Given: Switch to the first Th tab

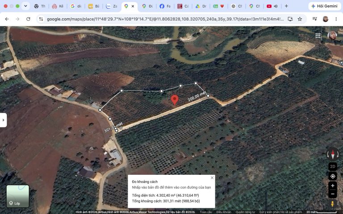Looking at the screenshot, I should 40,6.
